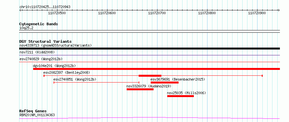The height and width of the screenshot is (122, 289).
Task: Open the dgv104e201 (Wong2012b) label
Action: [54, 66]
